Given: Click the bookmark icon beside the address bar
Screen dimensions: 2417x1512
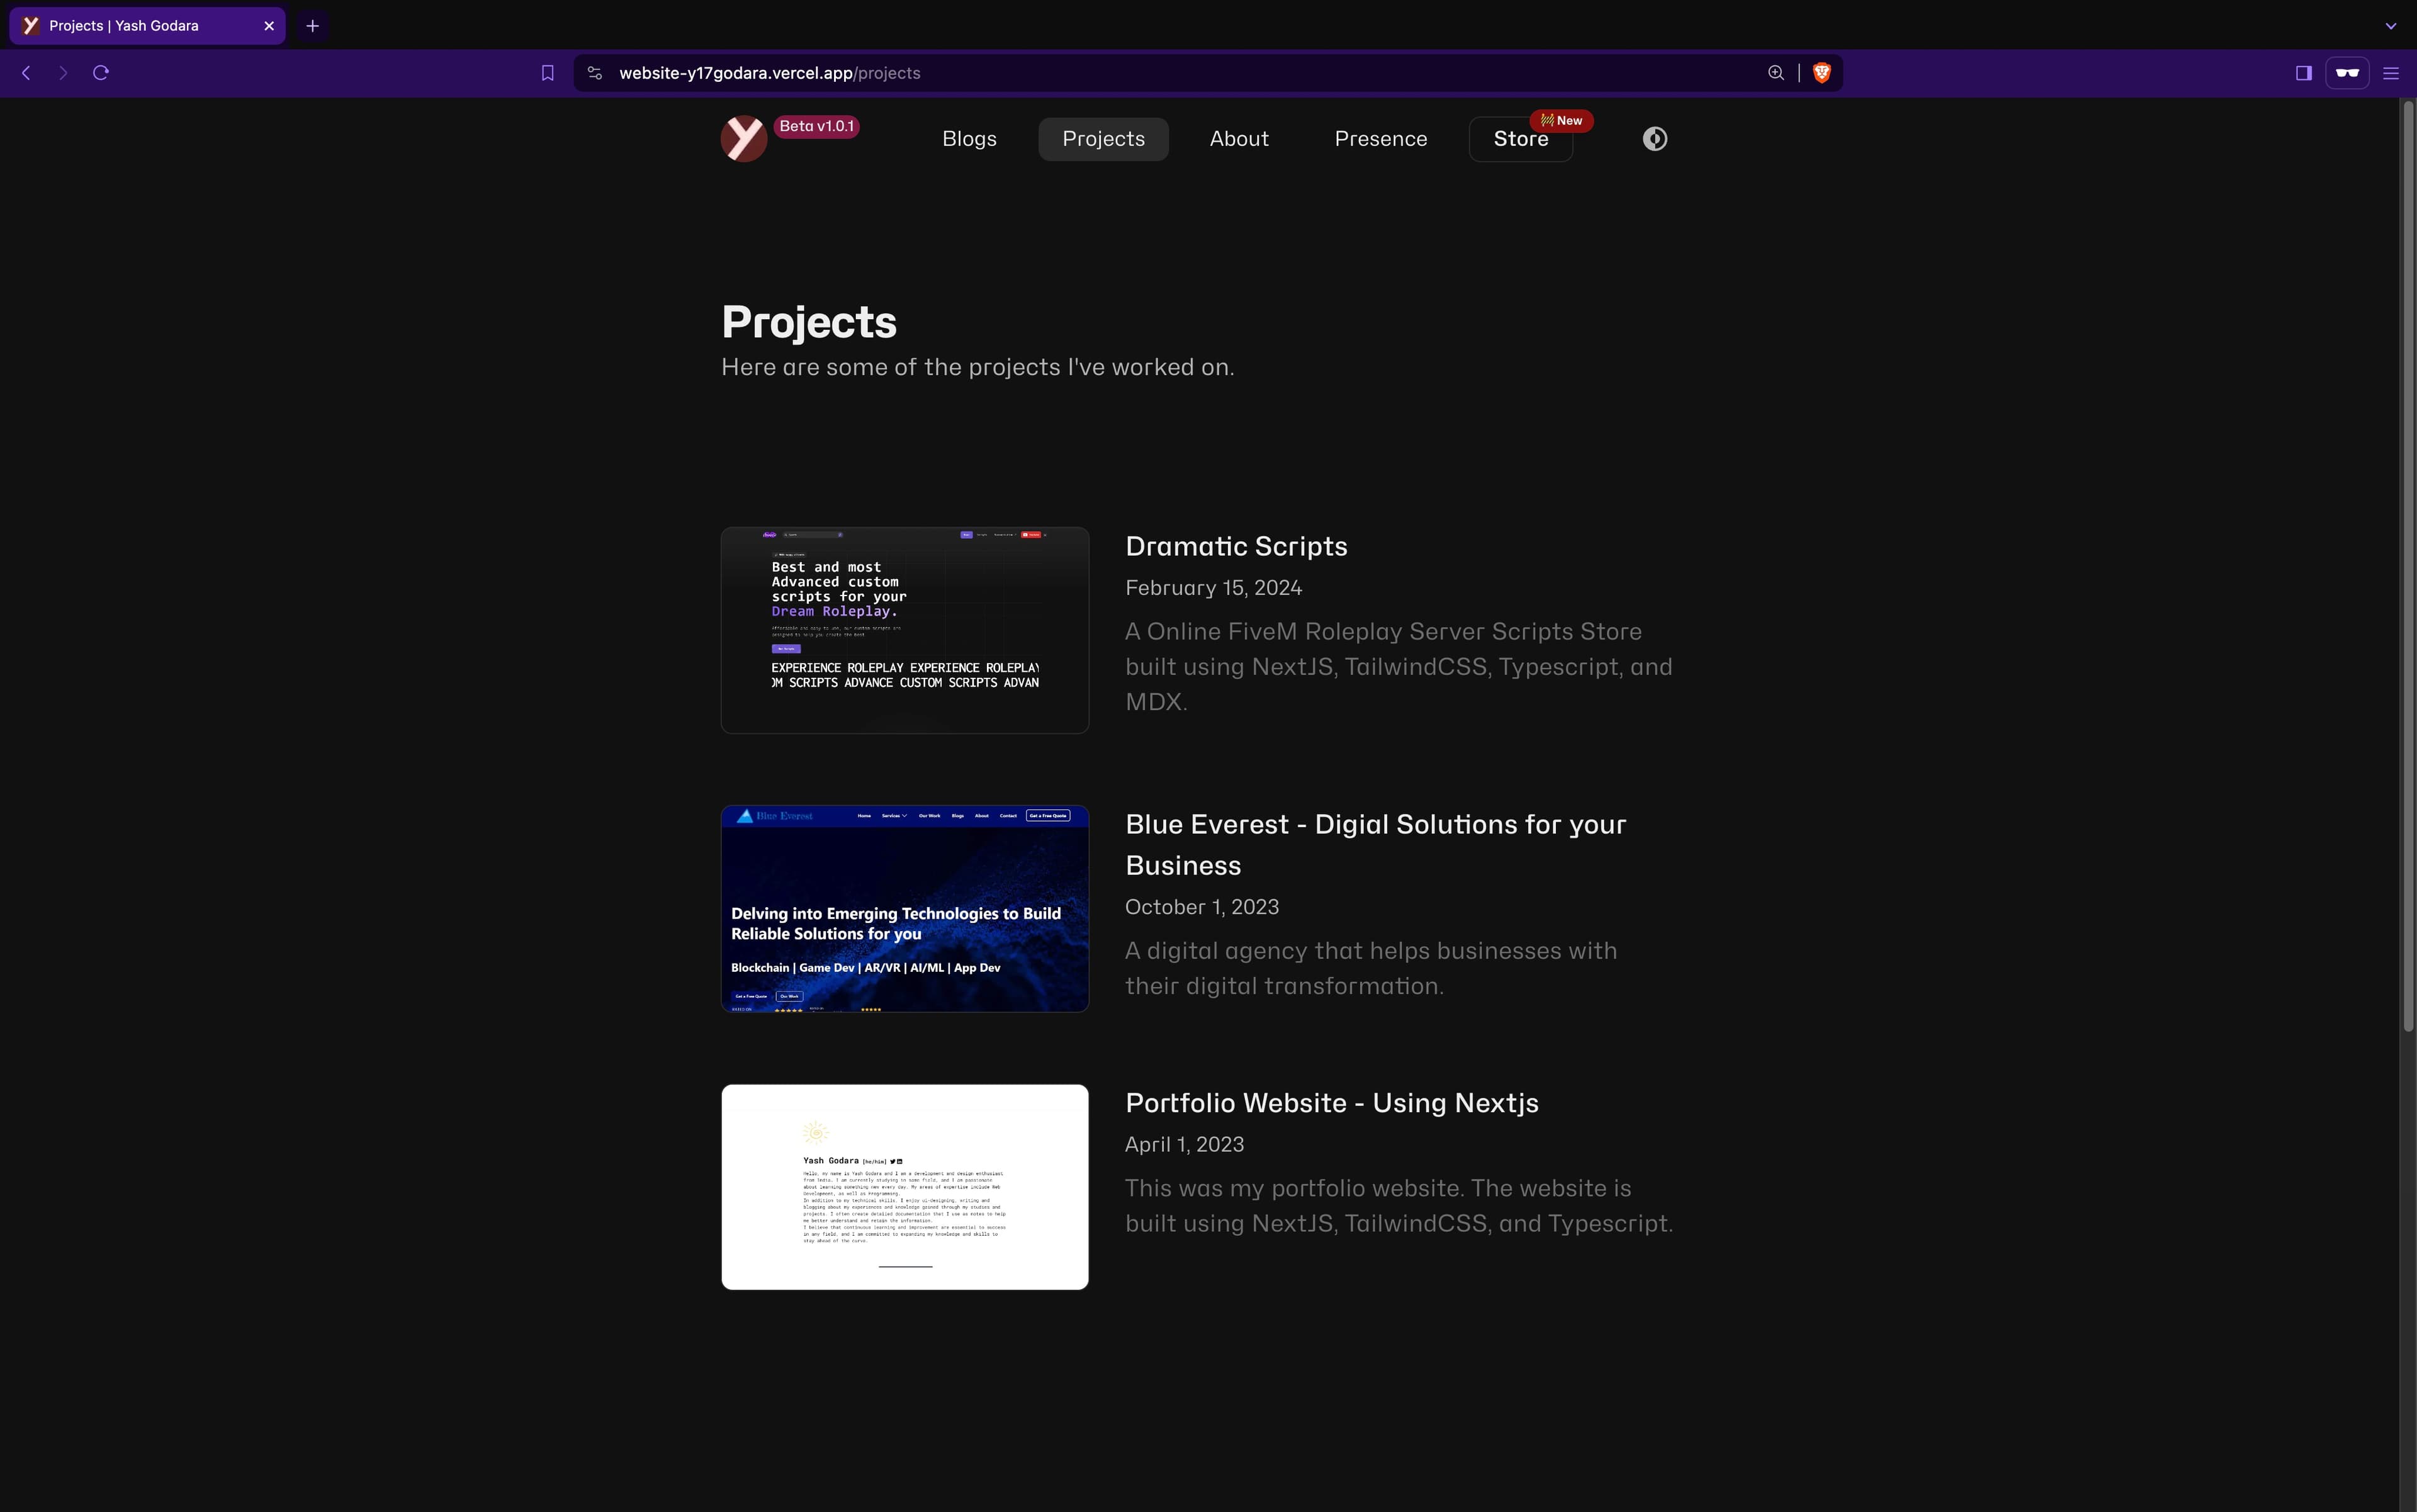Looking at the screenshot, I should pyautogui.click(x=547, y=73).
